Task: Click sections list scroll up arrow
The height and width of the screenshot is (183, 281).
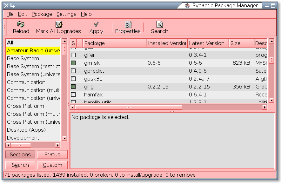Action: tap(64, 41)
